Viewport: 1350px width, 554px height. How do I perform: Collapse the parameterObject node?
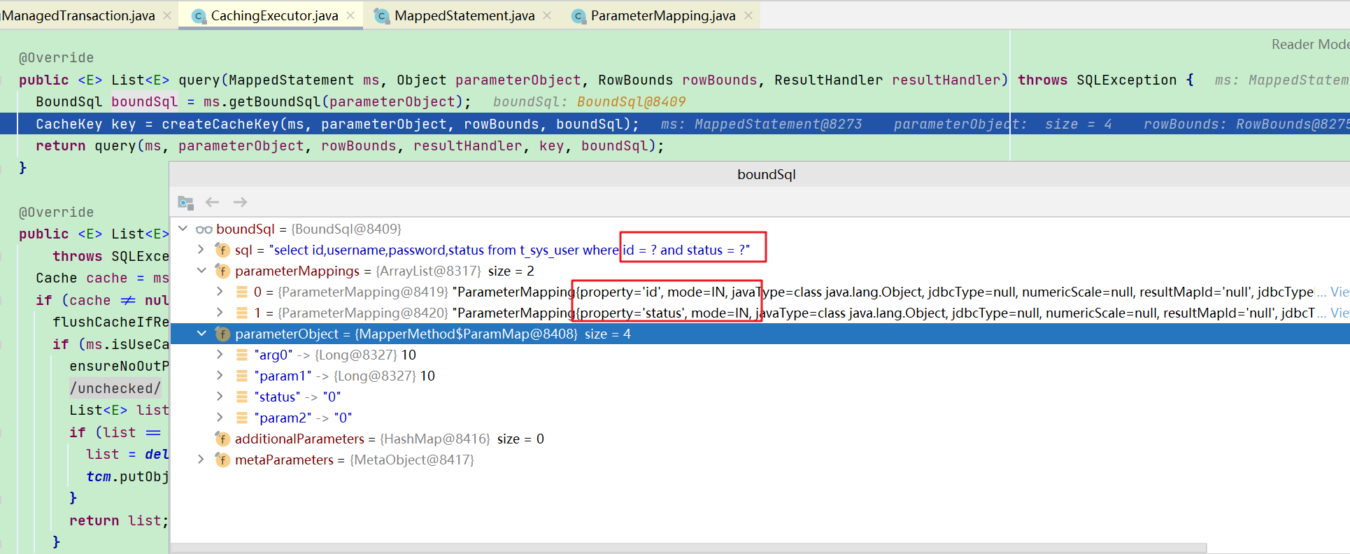[x=201, y=334]
